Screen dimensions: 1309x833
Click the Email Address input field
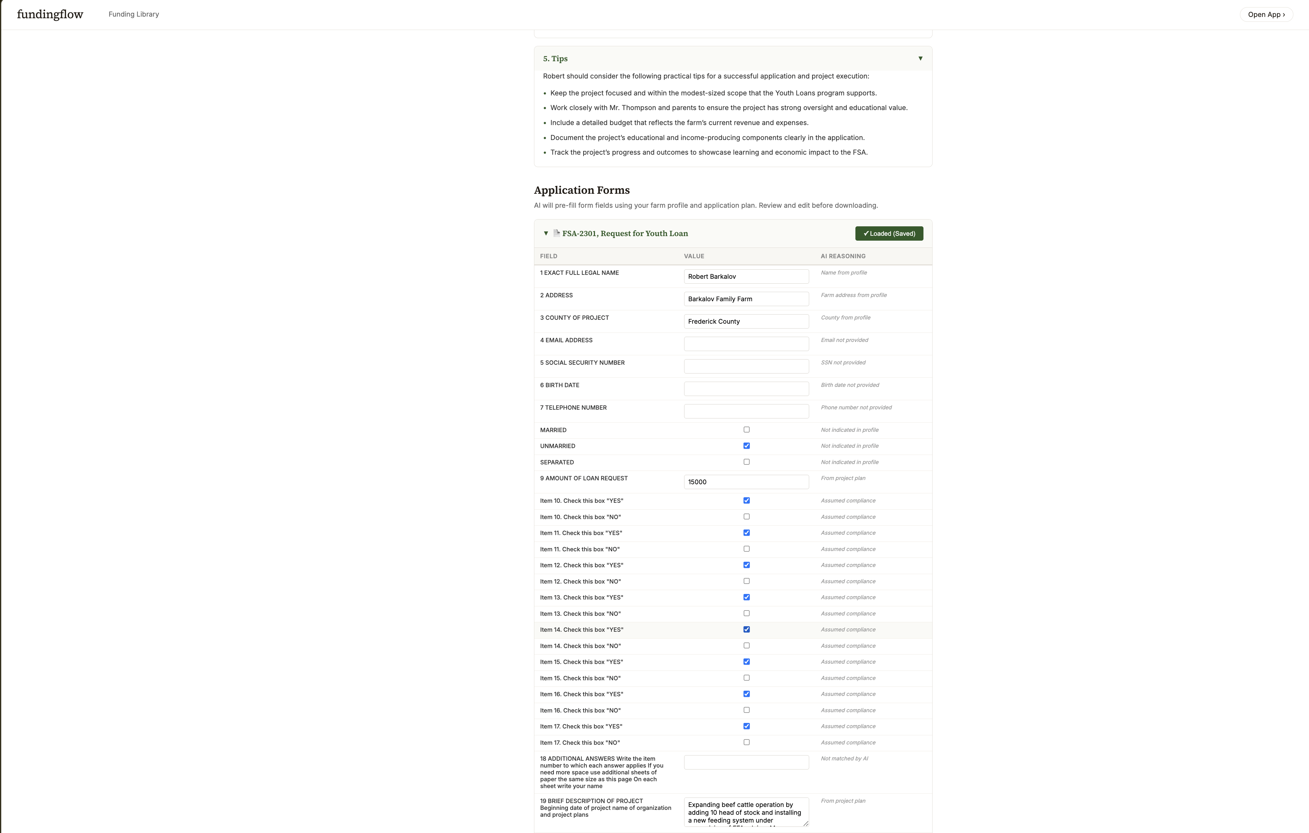tap(746, 344)
